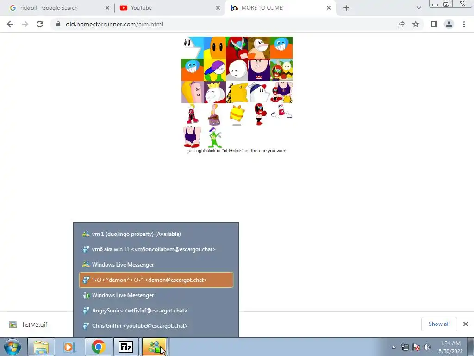This screenshot has height=356, width=474.
Task: Launch Windows Media Player from taskbar
Action: (x=69, y=347)
